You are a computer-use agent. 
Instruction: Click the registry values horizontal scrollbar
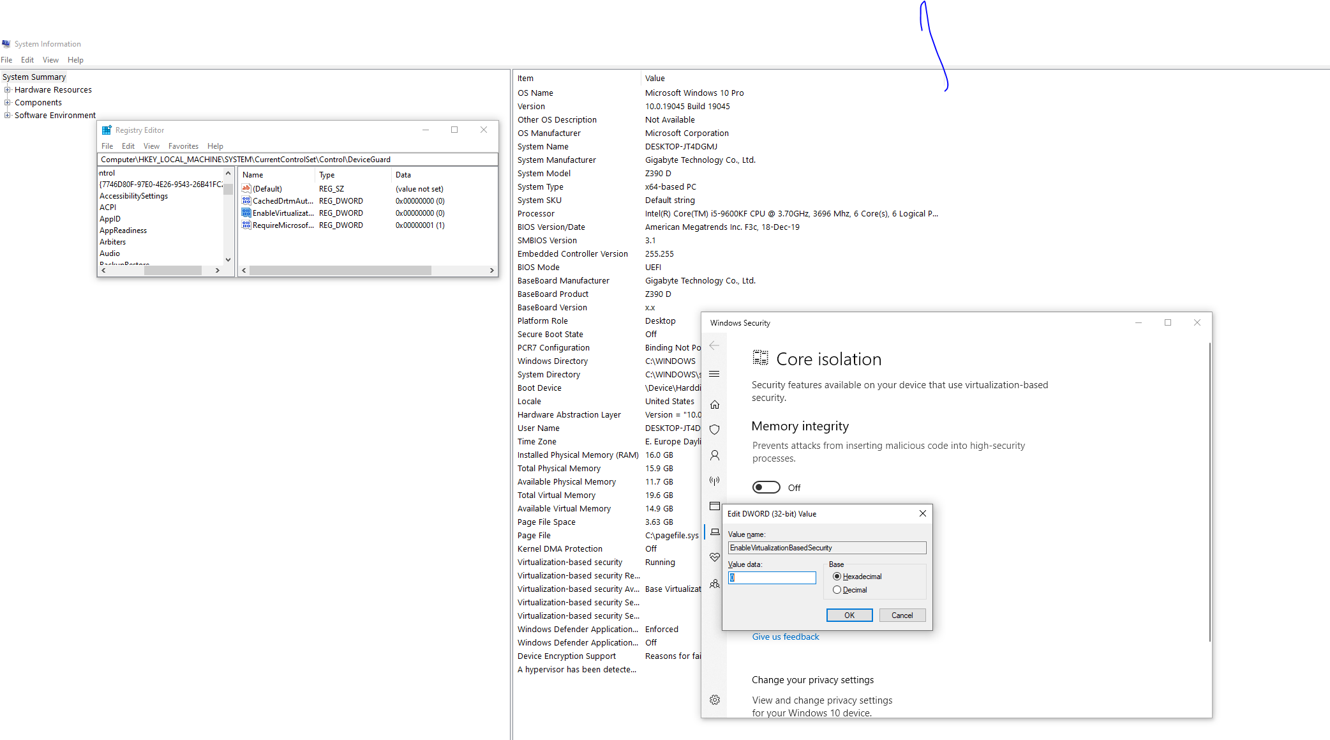click(340, 271)
